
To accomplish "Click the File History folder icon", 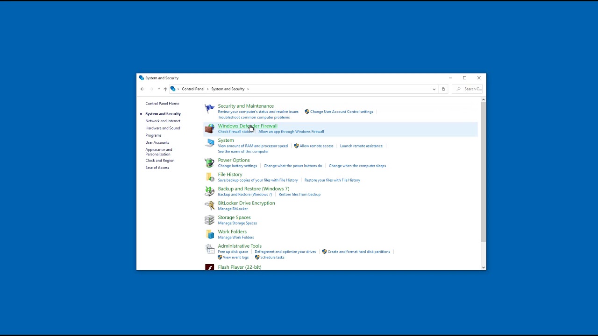I will (209, 177).
